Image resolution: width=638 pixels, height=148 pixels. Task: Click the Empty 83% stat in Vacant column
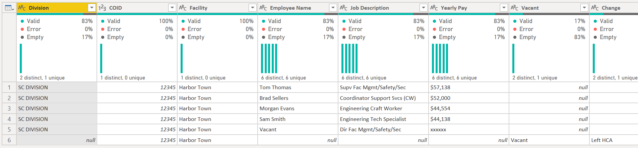(x=549, y=37)
